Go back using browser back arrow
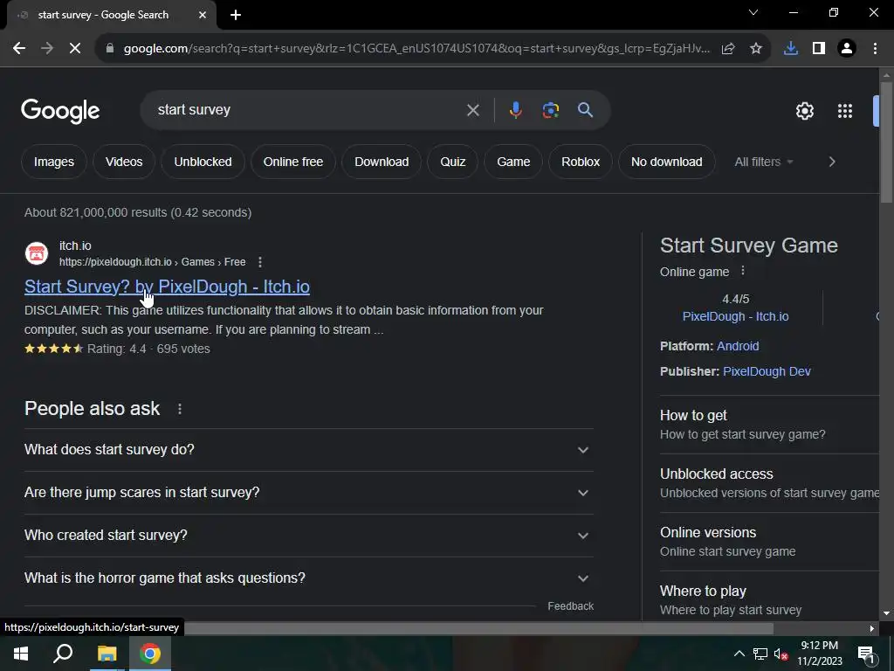894x671 pixels. tap(19, 49)
